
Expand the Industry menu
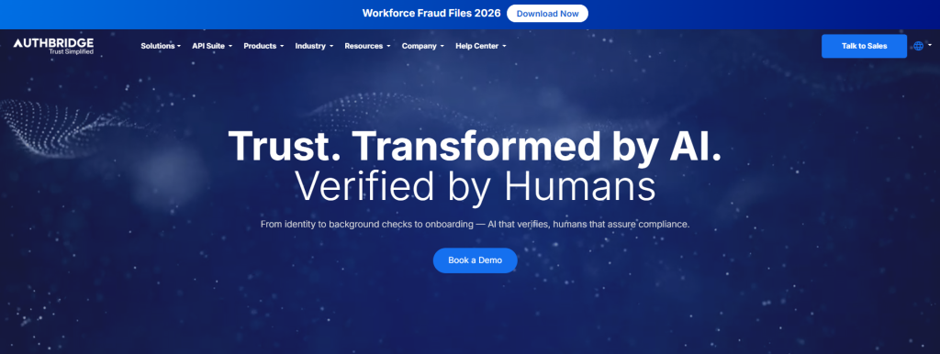[x=314, y=46]
